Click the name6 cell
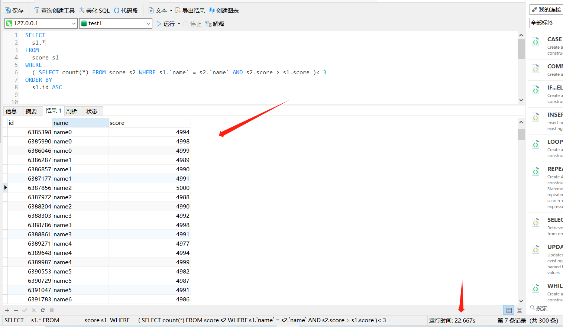563x327 pixels. (80, 299)
